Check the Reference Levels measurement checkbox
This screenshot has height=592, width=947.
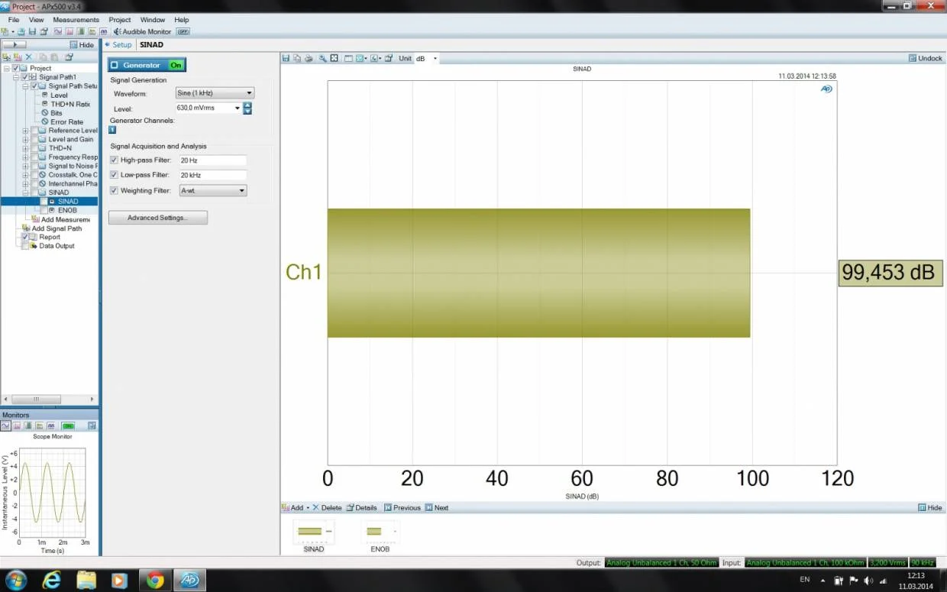coord(34,131)
